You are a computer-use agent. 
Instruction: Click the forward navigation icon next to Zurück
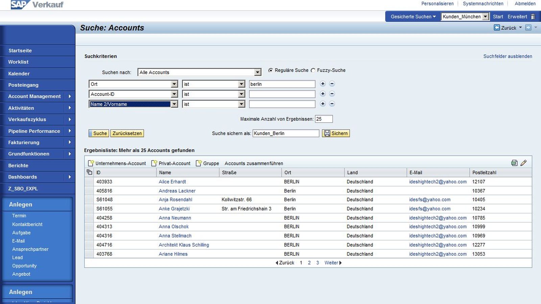click(528, 28)
